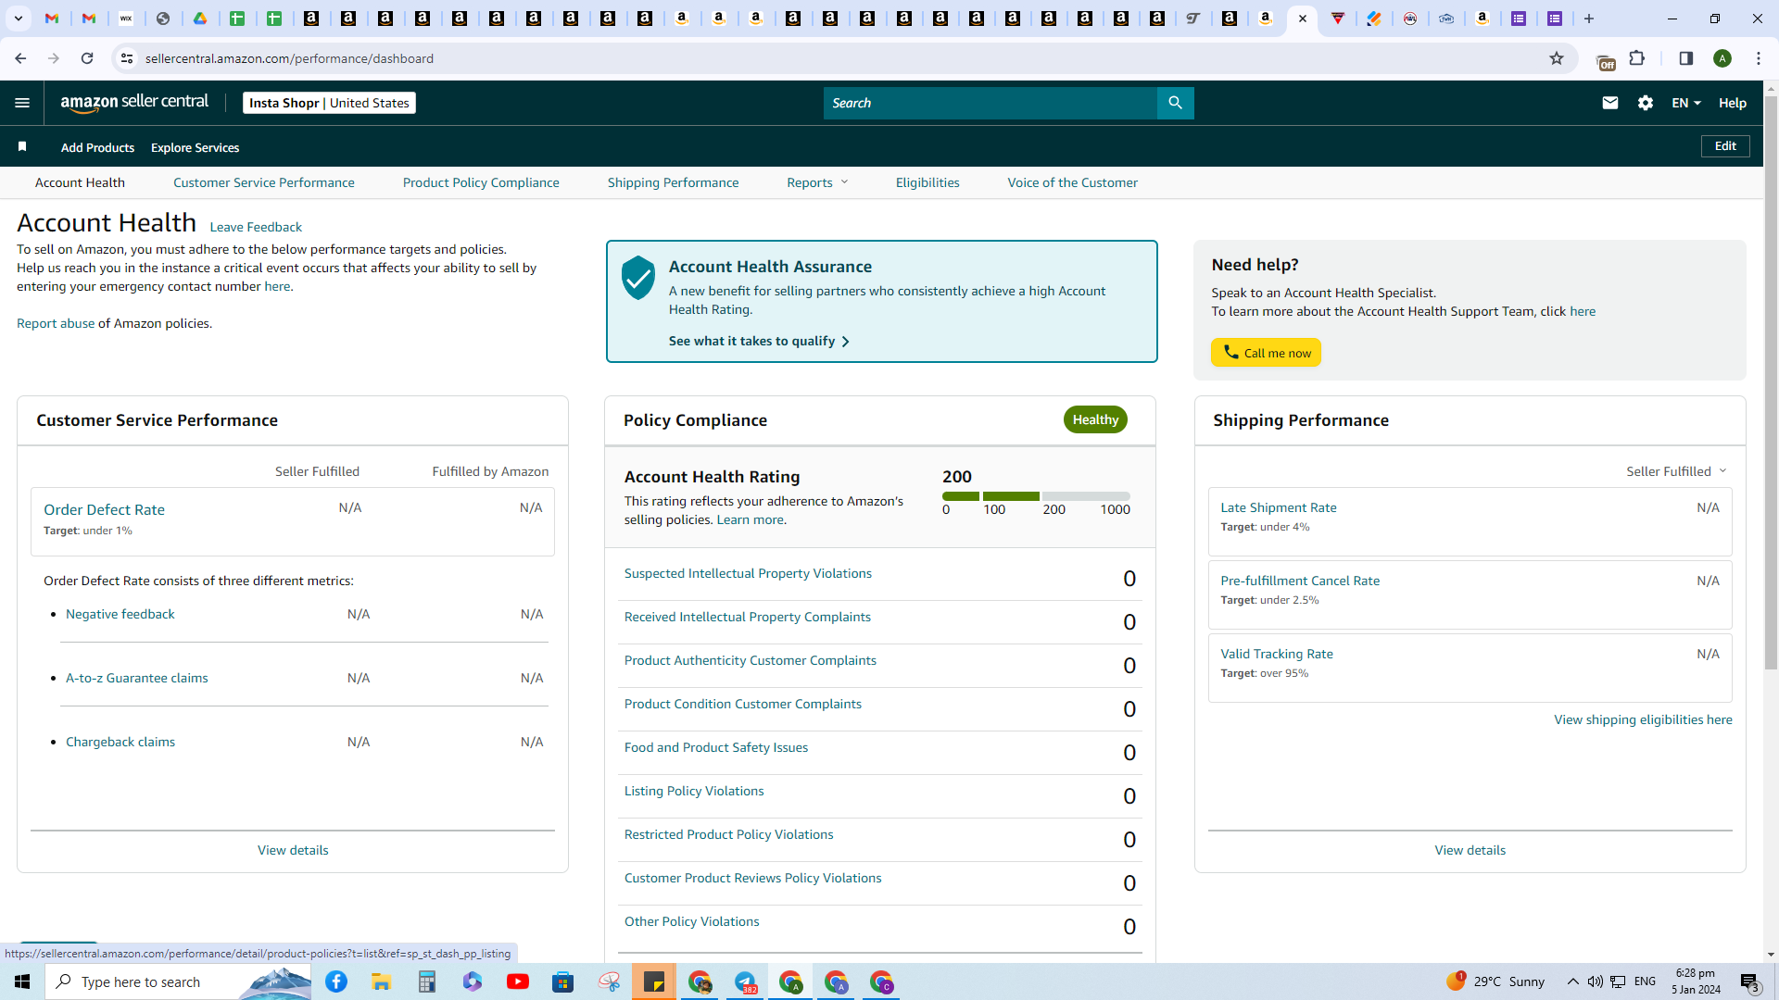The width and height of the screenshot is (1779, 1000).
Task: Click the Leave Feedback link
Action: (256, 227)
